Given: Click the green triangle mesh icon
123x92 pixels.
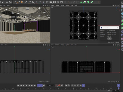Looking at the screenshot, I should click(81, 2).
